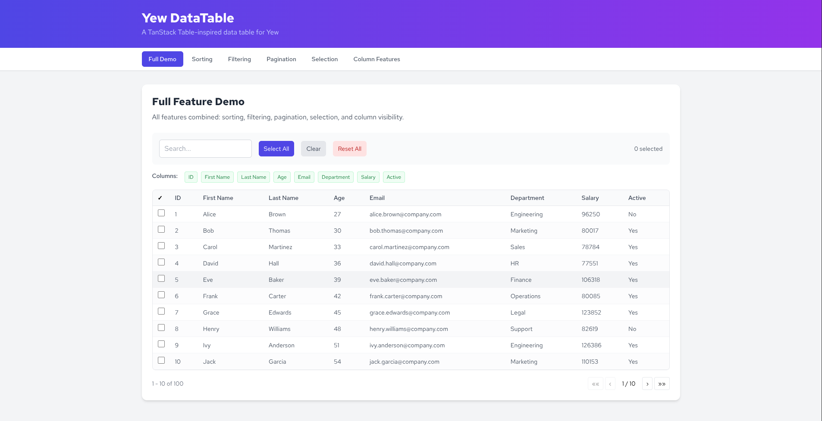The width and height of the screenshot is (822, 421).
Task: Click the Reset All button
Action: pyautogui.click(x=350, y=149)
